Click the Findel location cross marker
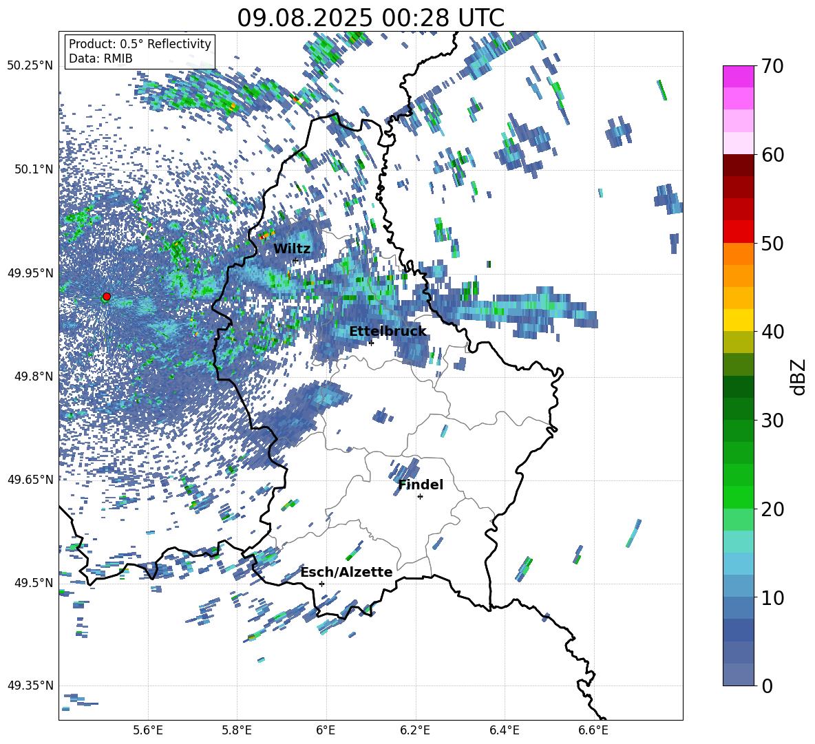The height and width of the screenshot is (744, 815). pyautogui.click(x=420, y=497)
